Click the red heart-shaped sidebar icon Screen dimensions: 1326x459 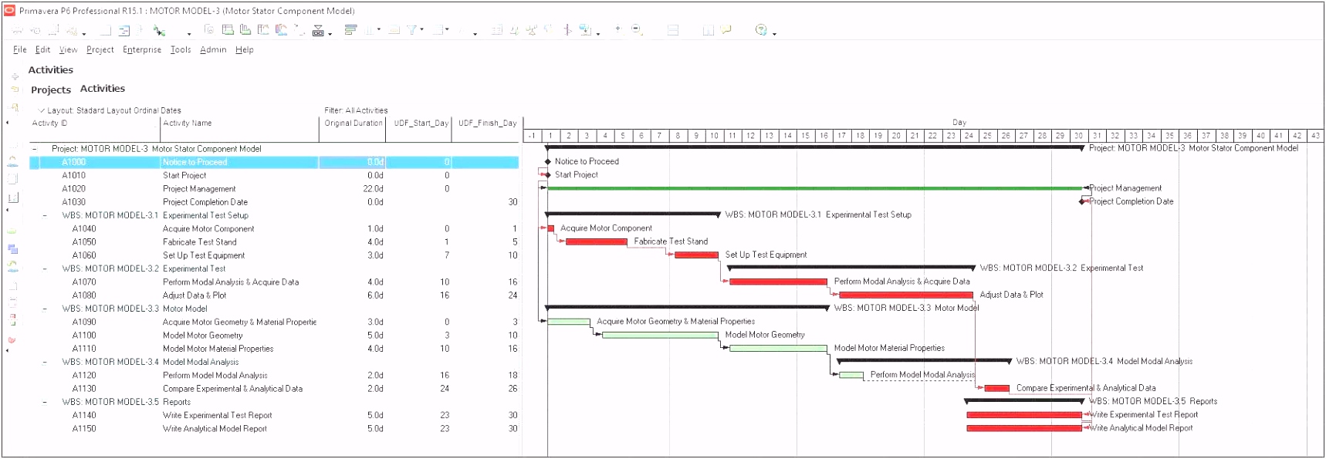coord(12,339)
